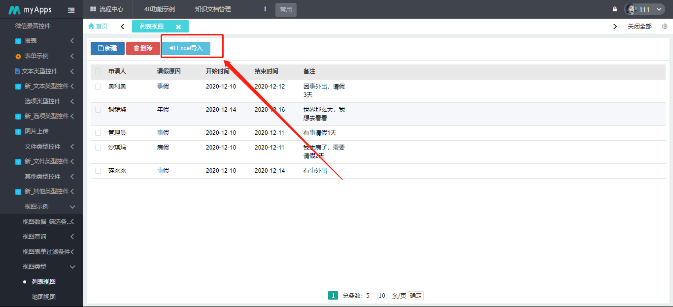
Task: Expand the 报表 sidebar chevron
Action: [72, 41]
